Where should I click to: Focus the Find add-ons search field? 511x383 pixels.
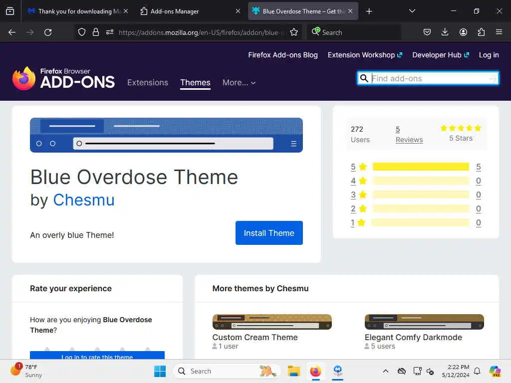pos(428,78)
